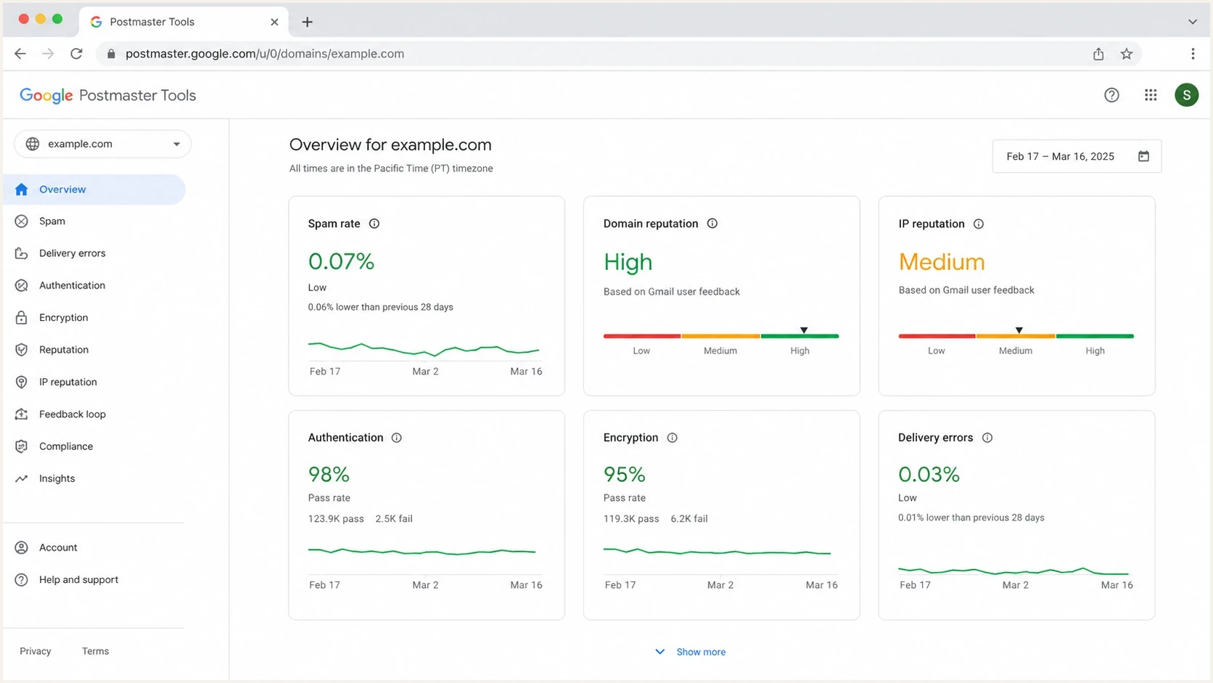1213x683 pixels.
Task: Open the Overview page in sidebar
Action: [x=94, y=189]
